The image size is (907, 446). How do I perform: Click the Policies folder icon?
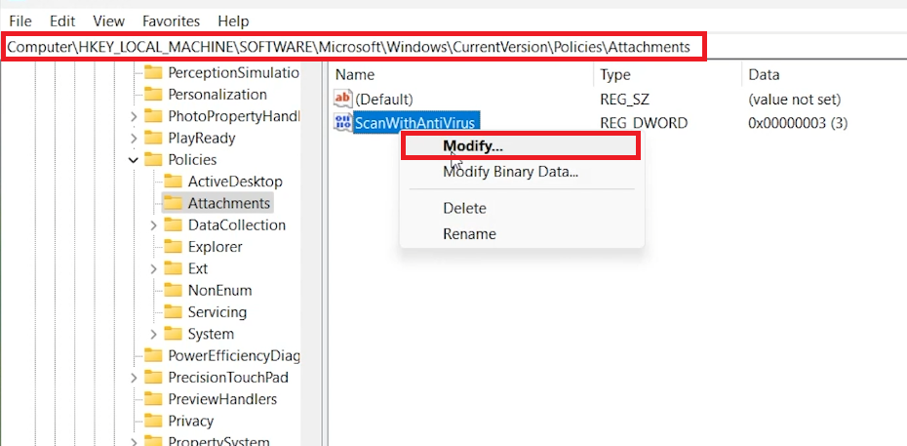coord(153,160)
